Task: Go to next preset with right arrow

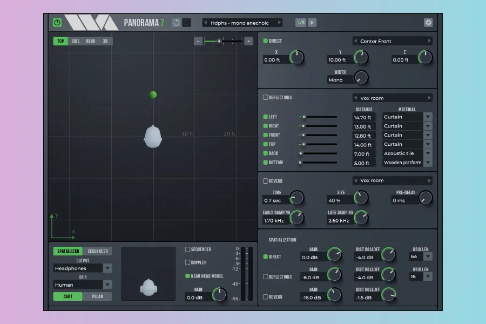Action: point(279,23)
